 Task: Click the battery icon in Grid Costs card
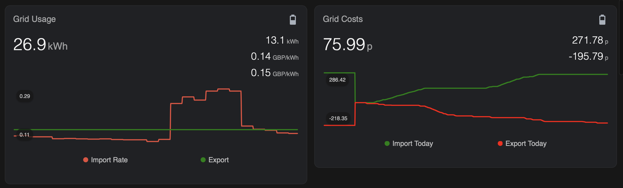pos(602,20)
